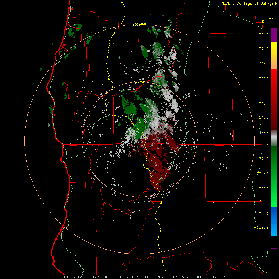279x279 pixels.
Task: Select the 107.8 velocity scale value
Action: point(263,35)
